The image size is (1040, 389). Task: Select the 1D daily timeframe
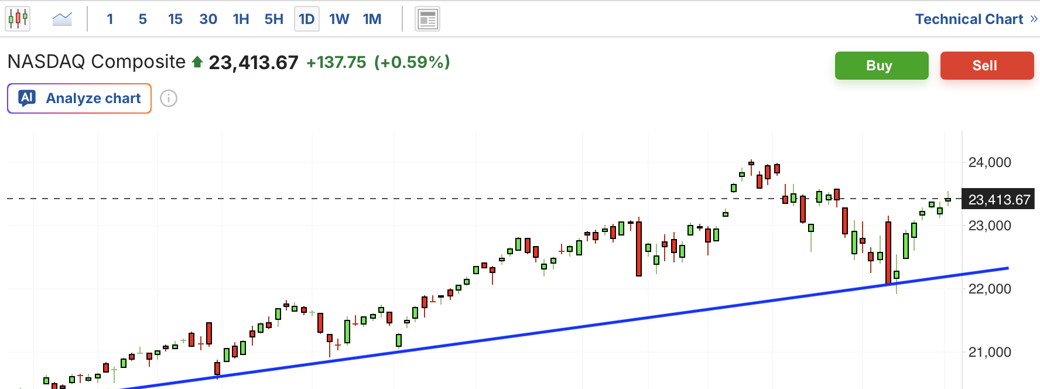pyautogui.click(x=306, y=19)
